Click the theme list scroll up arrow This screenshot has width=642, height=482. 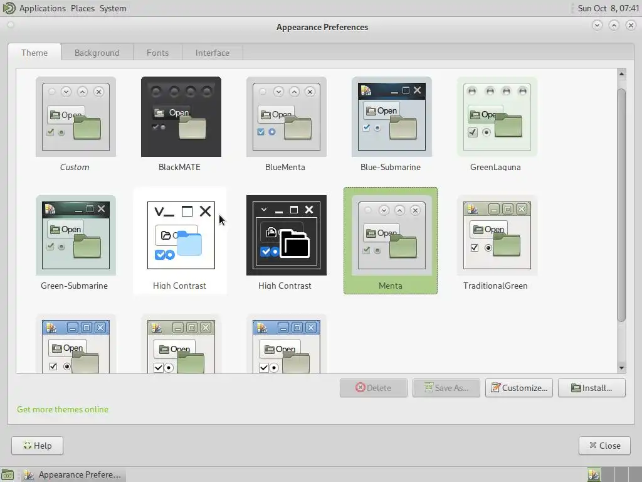point(621,74)
